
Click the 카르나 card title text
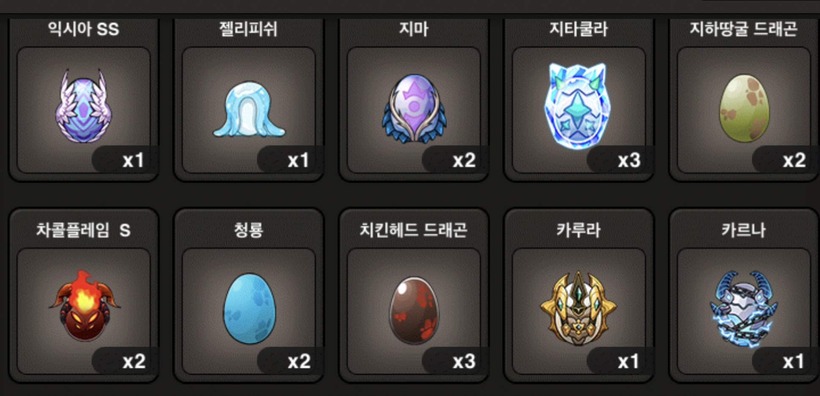coord(743,230)
